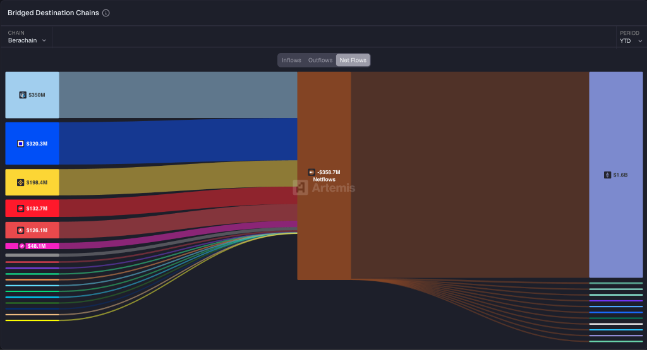Switch the view to Inflows

point(291,60)
